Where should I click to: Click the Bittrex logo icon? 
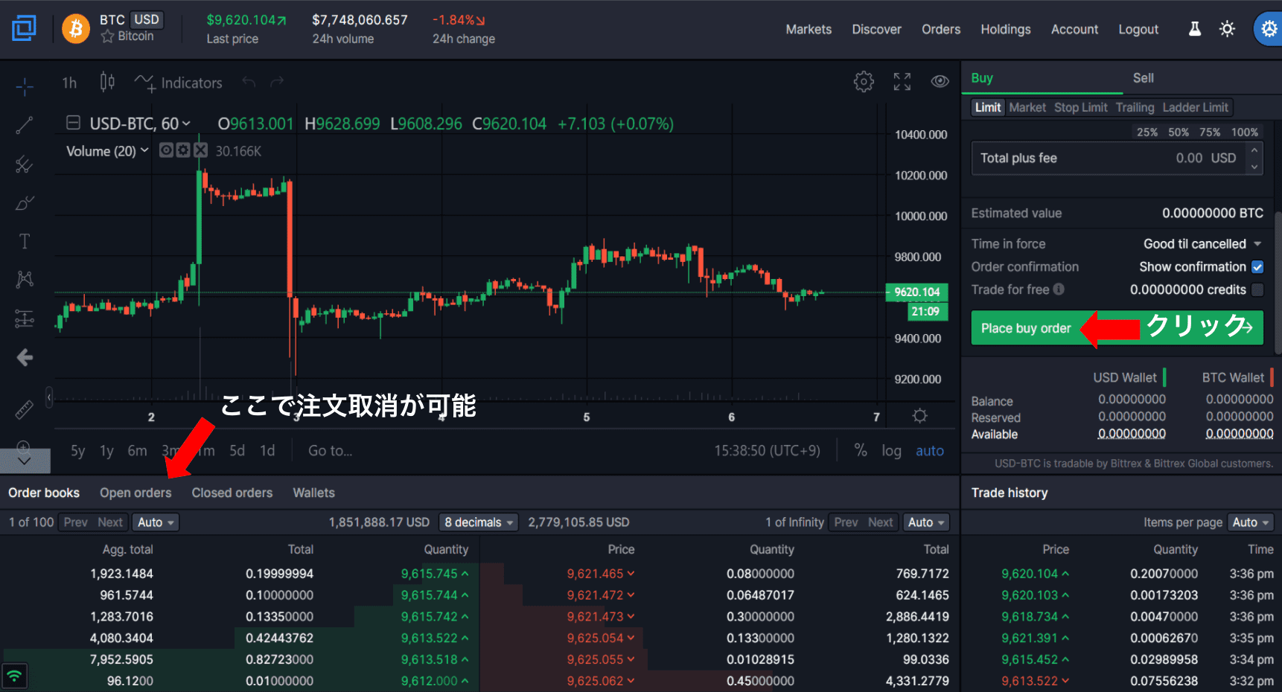(x=24, y=28)
